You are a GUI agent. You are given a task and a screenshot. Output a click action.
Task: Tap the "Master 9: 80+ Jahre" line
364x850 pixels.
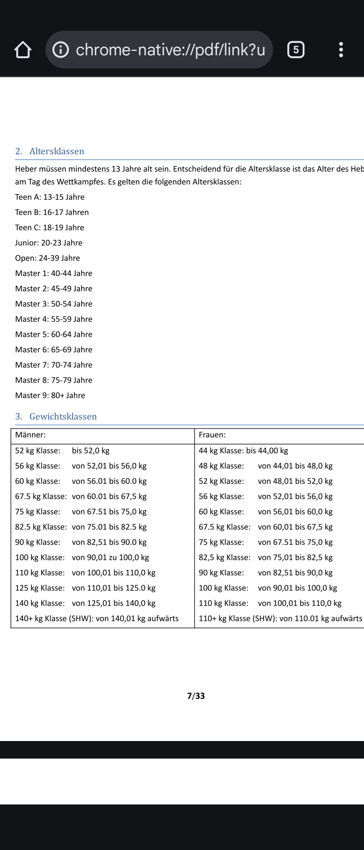(50, 395)
